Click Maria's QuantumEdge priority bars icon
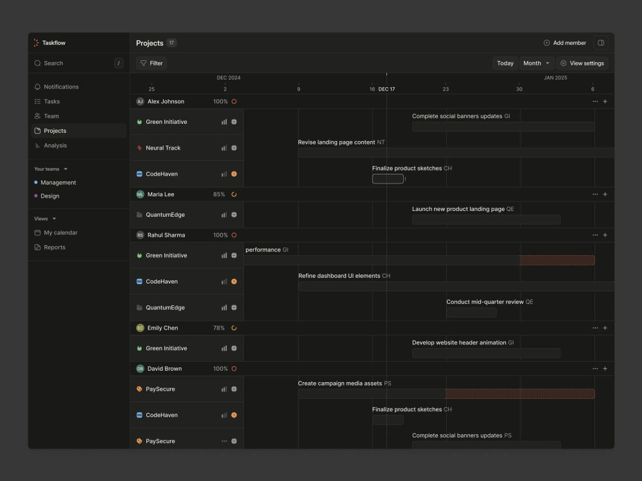Image resolution: width=642 pixels, height=481 pixels. (x=224, y=215)
